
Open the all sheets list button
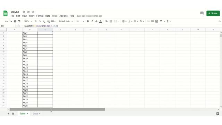(13, 114)
